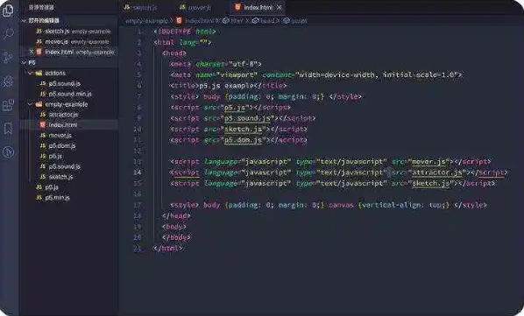Open the Debug bug icon

8,81
